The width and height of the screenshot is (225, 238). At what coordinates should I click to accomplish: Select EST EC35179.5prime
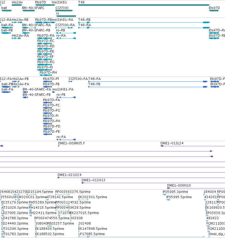[2, 205]
